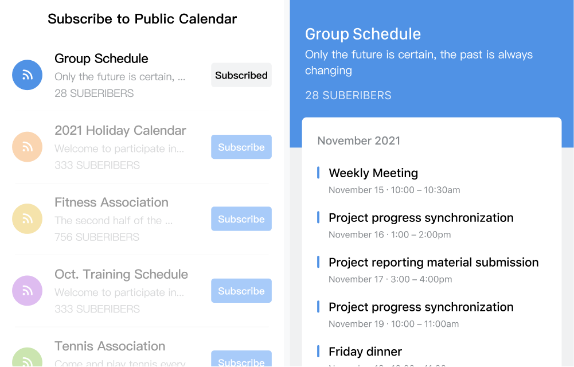Subscribe to the Oct. Training Schedule
574x367 pixels.
(x=241, y=291)
